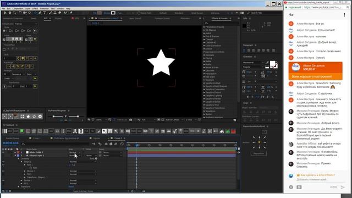Viewport: 352px width, 198px height.
Task: Toggle visibility eye of Shape 1 group
Action: coord(3,162)
